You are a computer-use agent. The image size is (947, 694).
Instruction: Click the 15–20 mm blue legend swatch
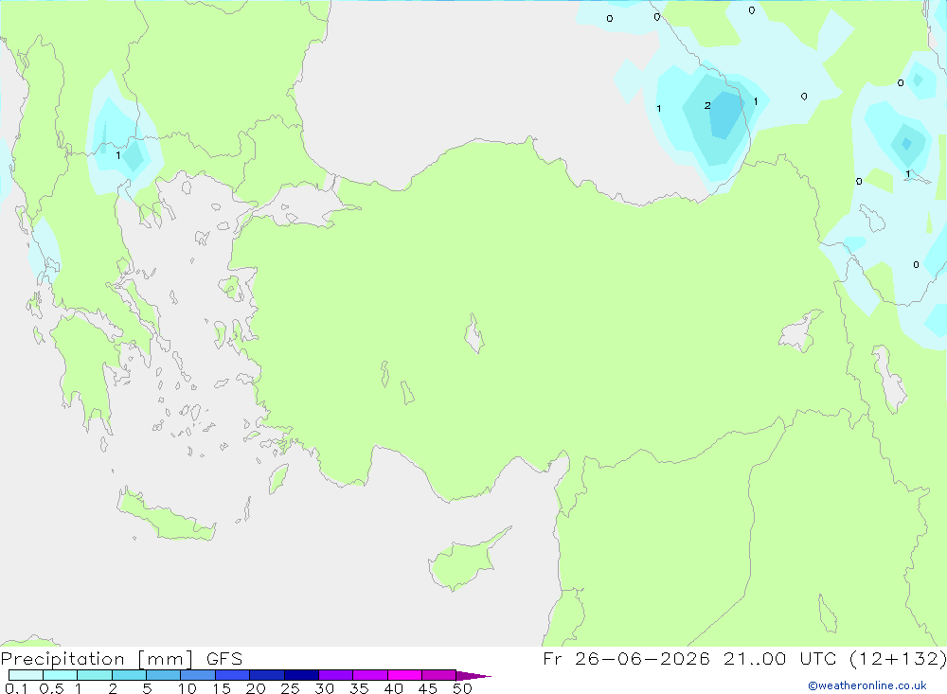(233, 675)
